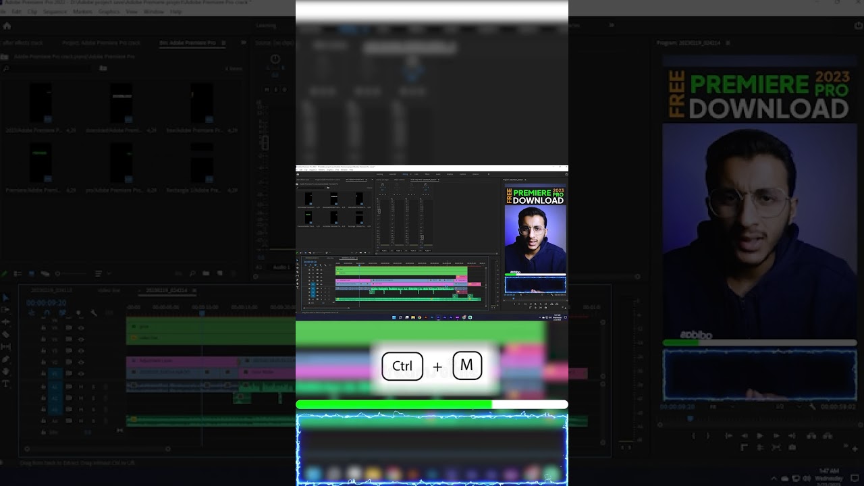This screenshot has width=864, height=486.
Task: Go to Out point in Program monitor
Action: click(791, 436)
